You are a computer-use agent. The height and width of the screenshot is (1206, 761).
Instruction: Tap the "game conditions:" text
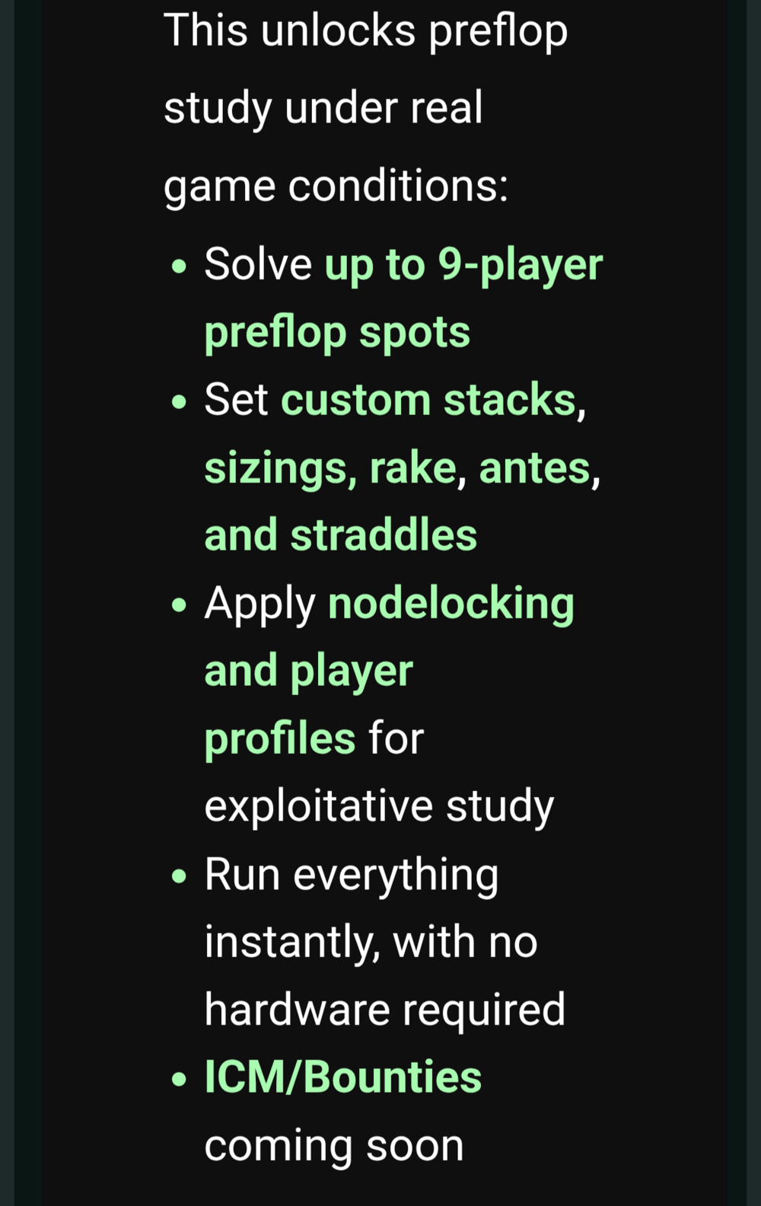(x=336, y=185)
